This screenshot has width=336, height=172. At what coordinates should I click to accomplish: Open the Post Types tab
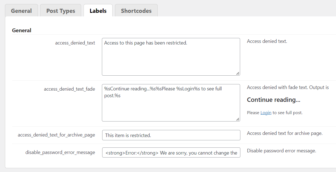click(61, 11)
